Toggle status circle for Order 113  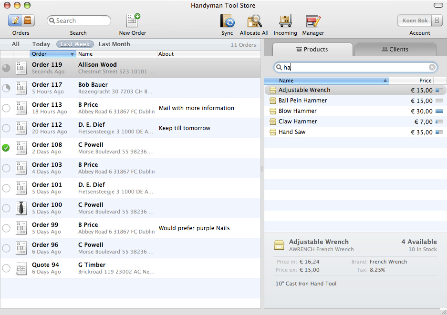tap(6, 108)
